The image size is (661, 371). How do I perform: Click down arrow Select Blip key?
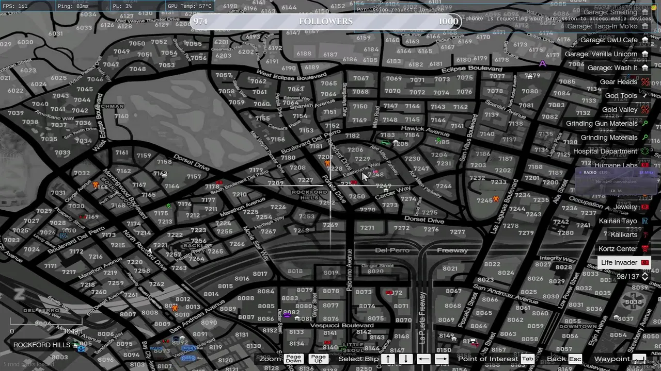[x=405, y=359]
